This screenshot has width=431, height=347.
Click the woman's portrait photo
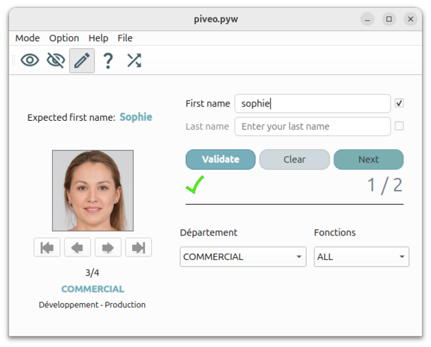tap(93, 191)
